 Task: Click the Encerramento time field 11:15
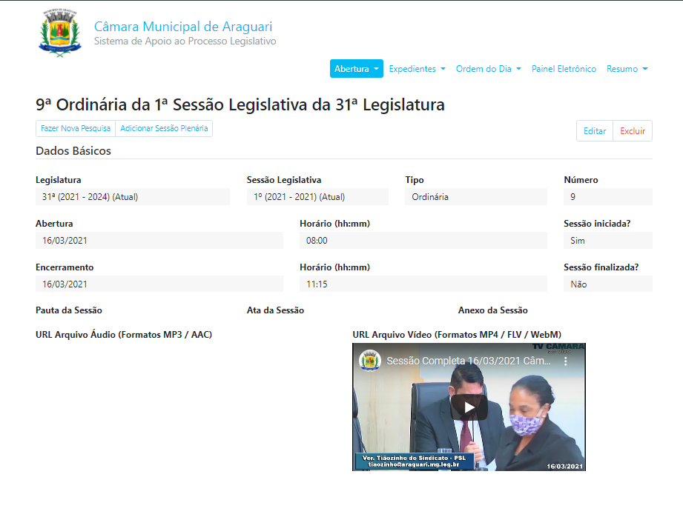(423, 284)
